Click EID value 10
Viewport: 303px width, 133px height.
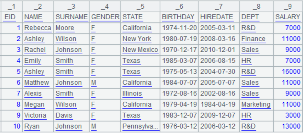[12, 127]
